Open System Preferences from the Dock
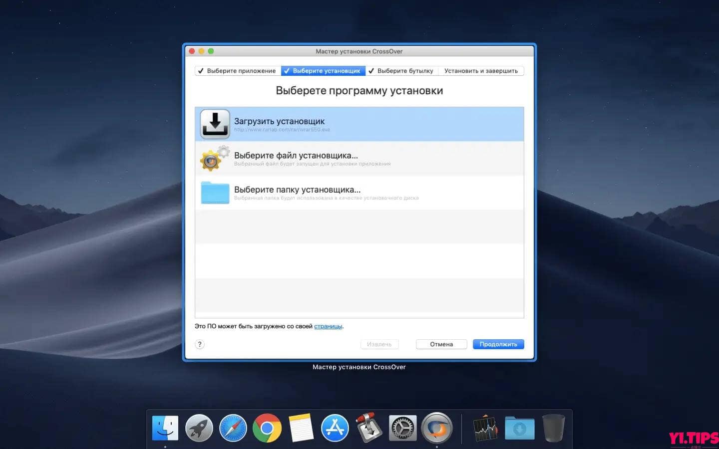 (402, 428)
